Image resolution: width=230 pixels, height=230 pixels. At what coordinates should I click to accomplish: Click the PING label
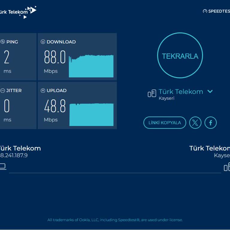(12, 42)
